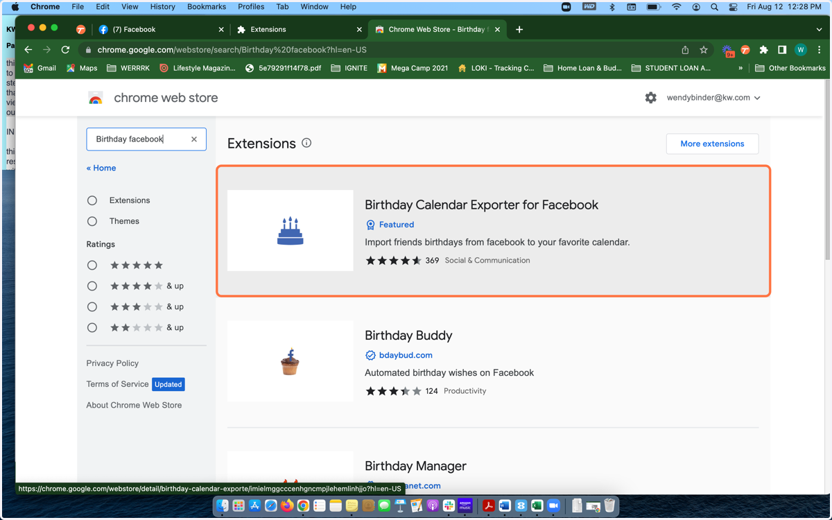Open the Terms of Service link

pos(117,384)
